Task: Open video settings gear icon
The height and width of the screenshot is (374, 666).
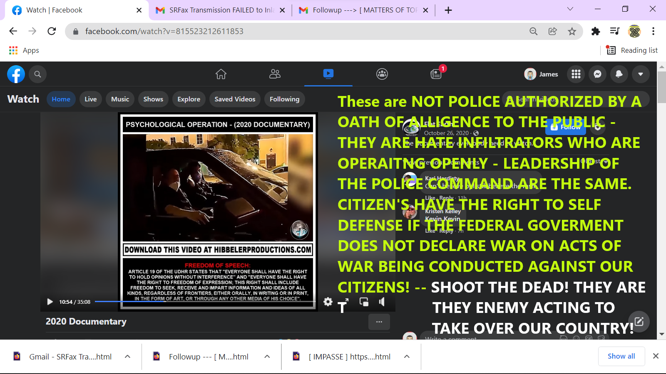Action: pos(328,302)
